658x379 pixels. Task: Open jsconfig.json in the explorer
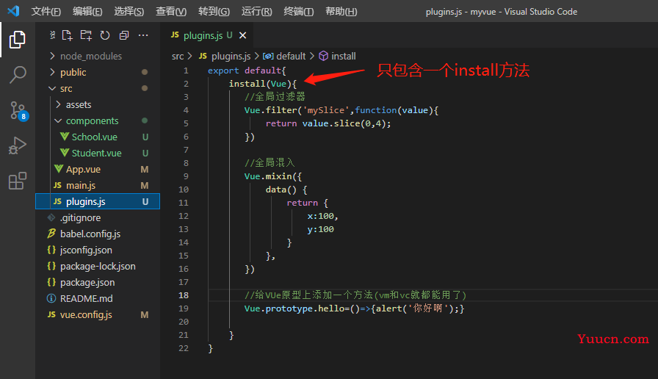[x=98, y=250]
